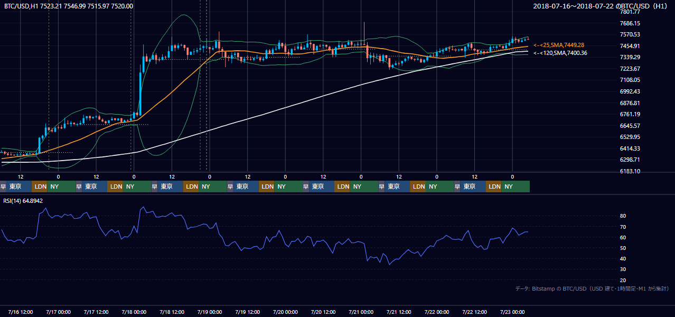Select time axis label 7/21 12:00

(x=399, y=312)
